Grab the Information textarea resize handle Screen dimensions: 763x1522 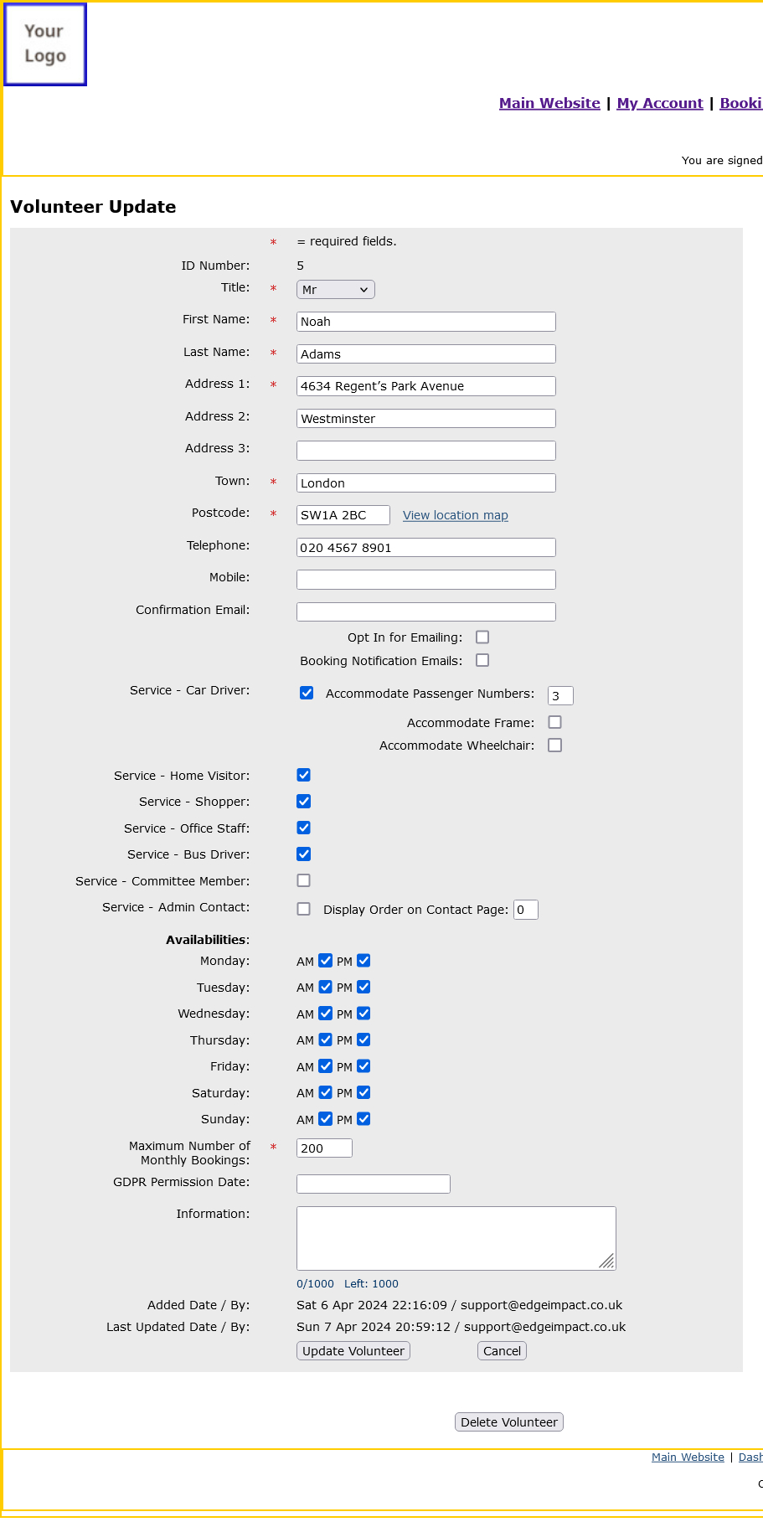607,1261
